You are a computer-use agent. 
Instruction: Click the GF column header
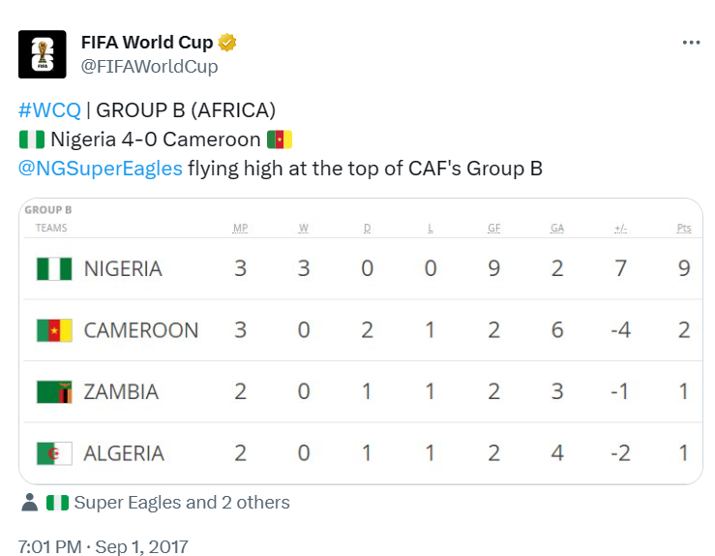pyautogui.click(x=493, y=229)
